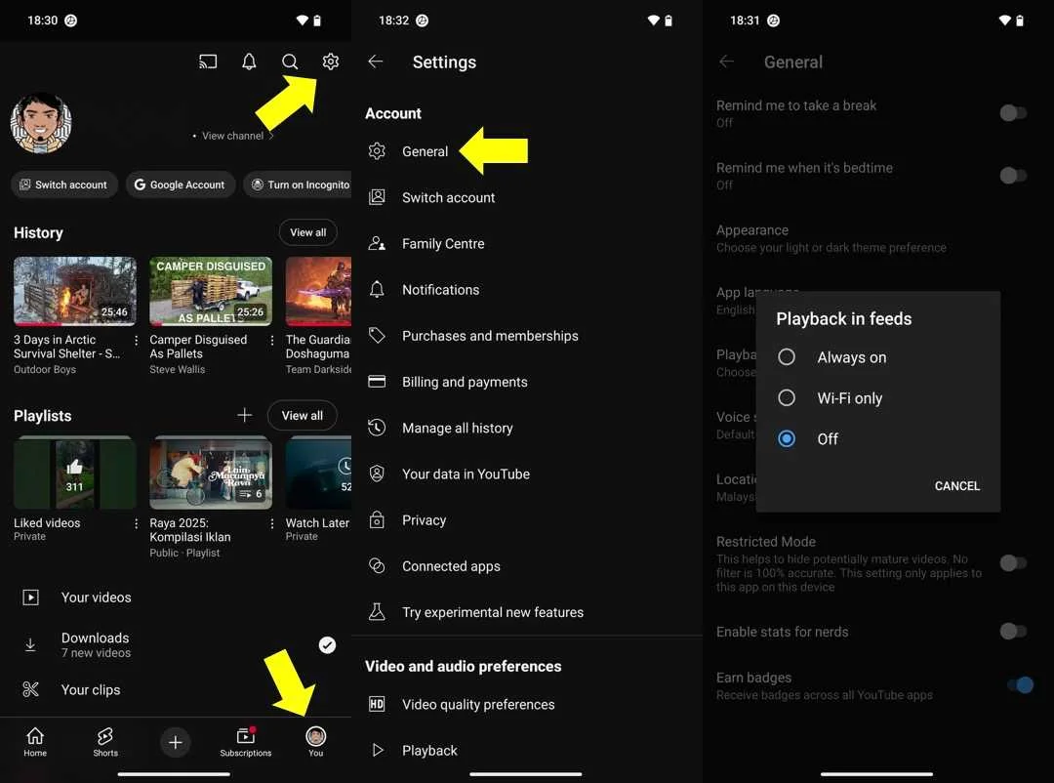
Task: Open Your videos entry
Action: pos(176,598)
